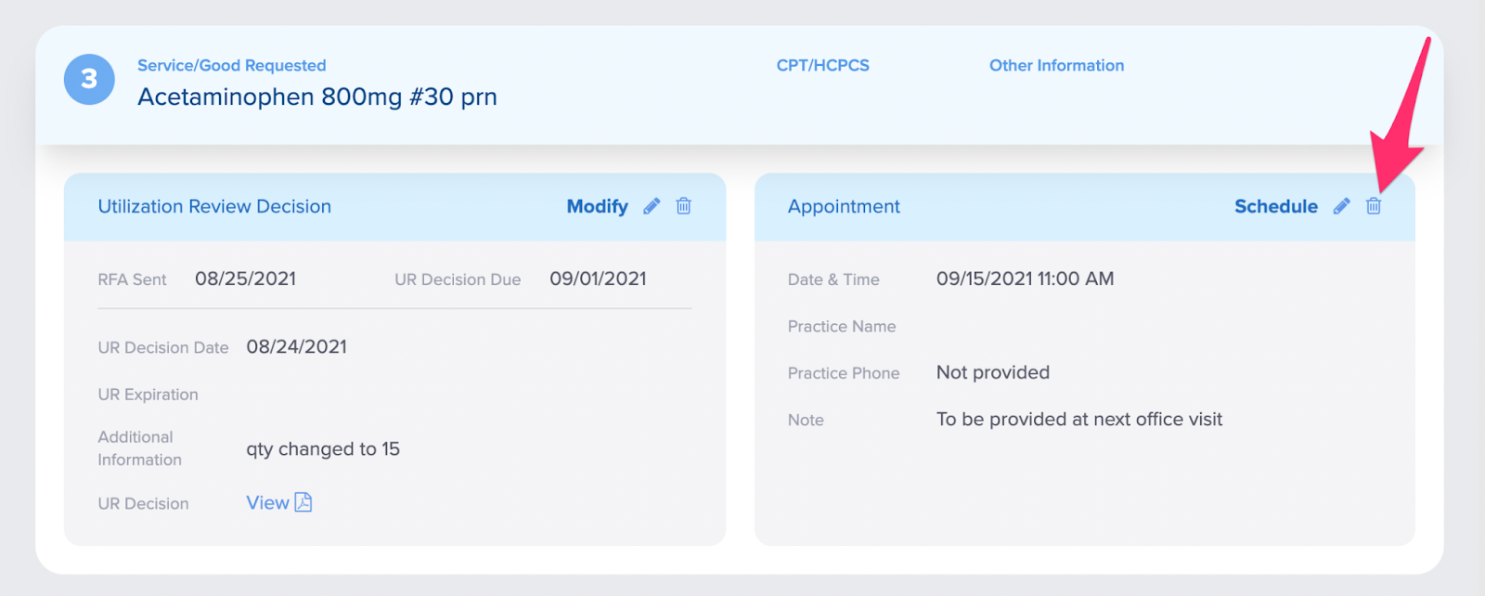
Task: Click the pencil edit icon beside Modify
Action: coord(652,206)
